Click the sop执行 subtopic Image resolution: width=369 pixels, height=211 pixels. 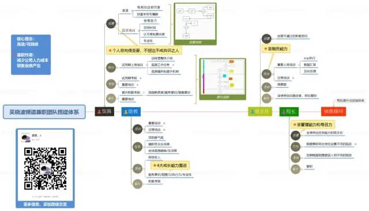pyautogui.click(x=310, y=58)
